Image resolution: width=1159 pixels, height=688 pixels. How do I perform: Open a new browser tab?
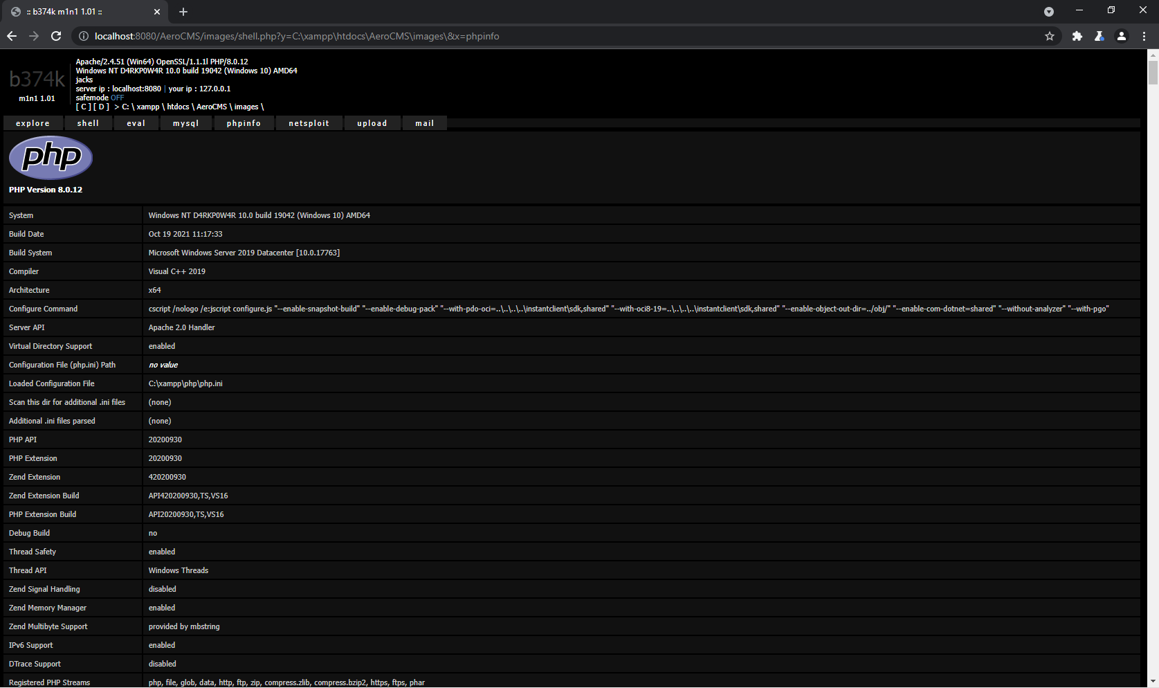click(183, 12)
